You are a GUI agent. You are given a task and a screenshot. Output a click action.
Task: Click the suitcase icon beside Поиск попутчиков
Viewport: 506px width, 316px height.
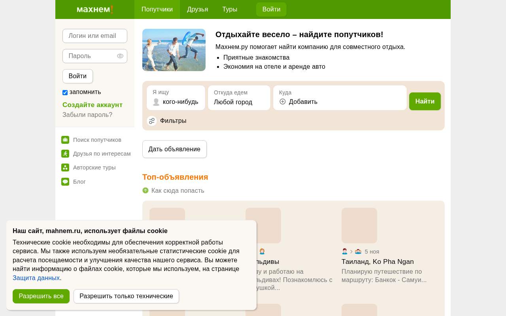(65, 140)
